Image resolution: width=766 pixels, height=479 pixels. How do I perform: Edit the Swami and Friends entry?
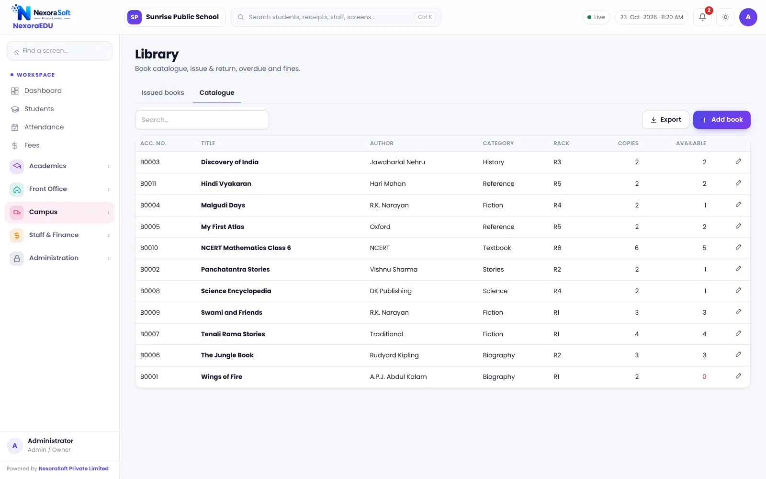point(738,312)
